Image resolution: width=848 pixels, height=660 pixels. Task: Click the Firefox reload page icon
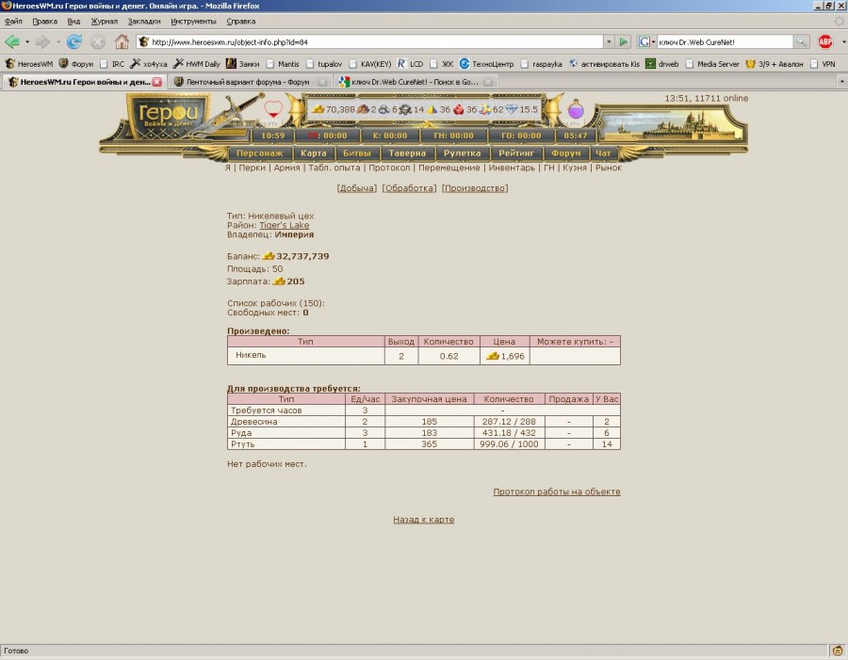click(x=73, y=41)
